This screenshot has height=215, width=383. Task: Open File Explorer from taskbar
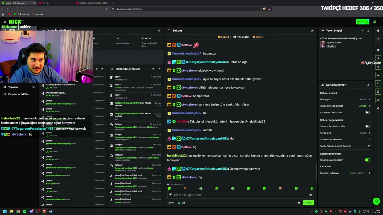(x=11, y=212)
